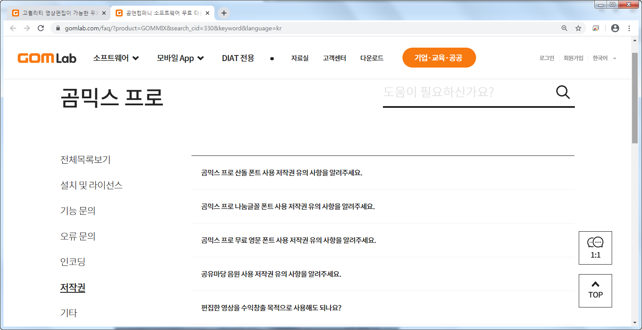Click the search magnifier icon
This screenshot has height=330, width=642.
(563, 92)
